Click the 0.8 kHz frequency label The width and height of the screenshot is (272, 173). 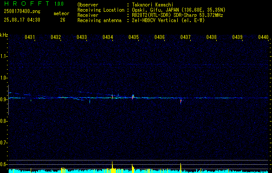[3, 121]
